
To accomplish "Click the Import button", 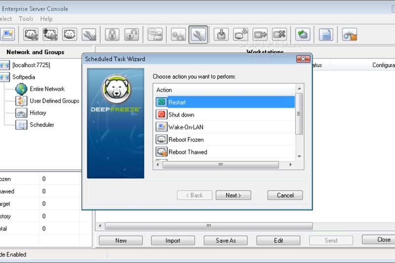I will pyautogui.click(x=173, y=240).
